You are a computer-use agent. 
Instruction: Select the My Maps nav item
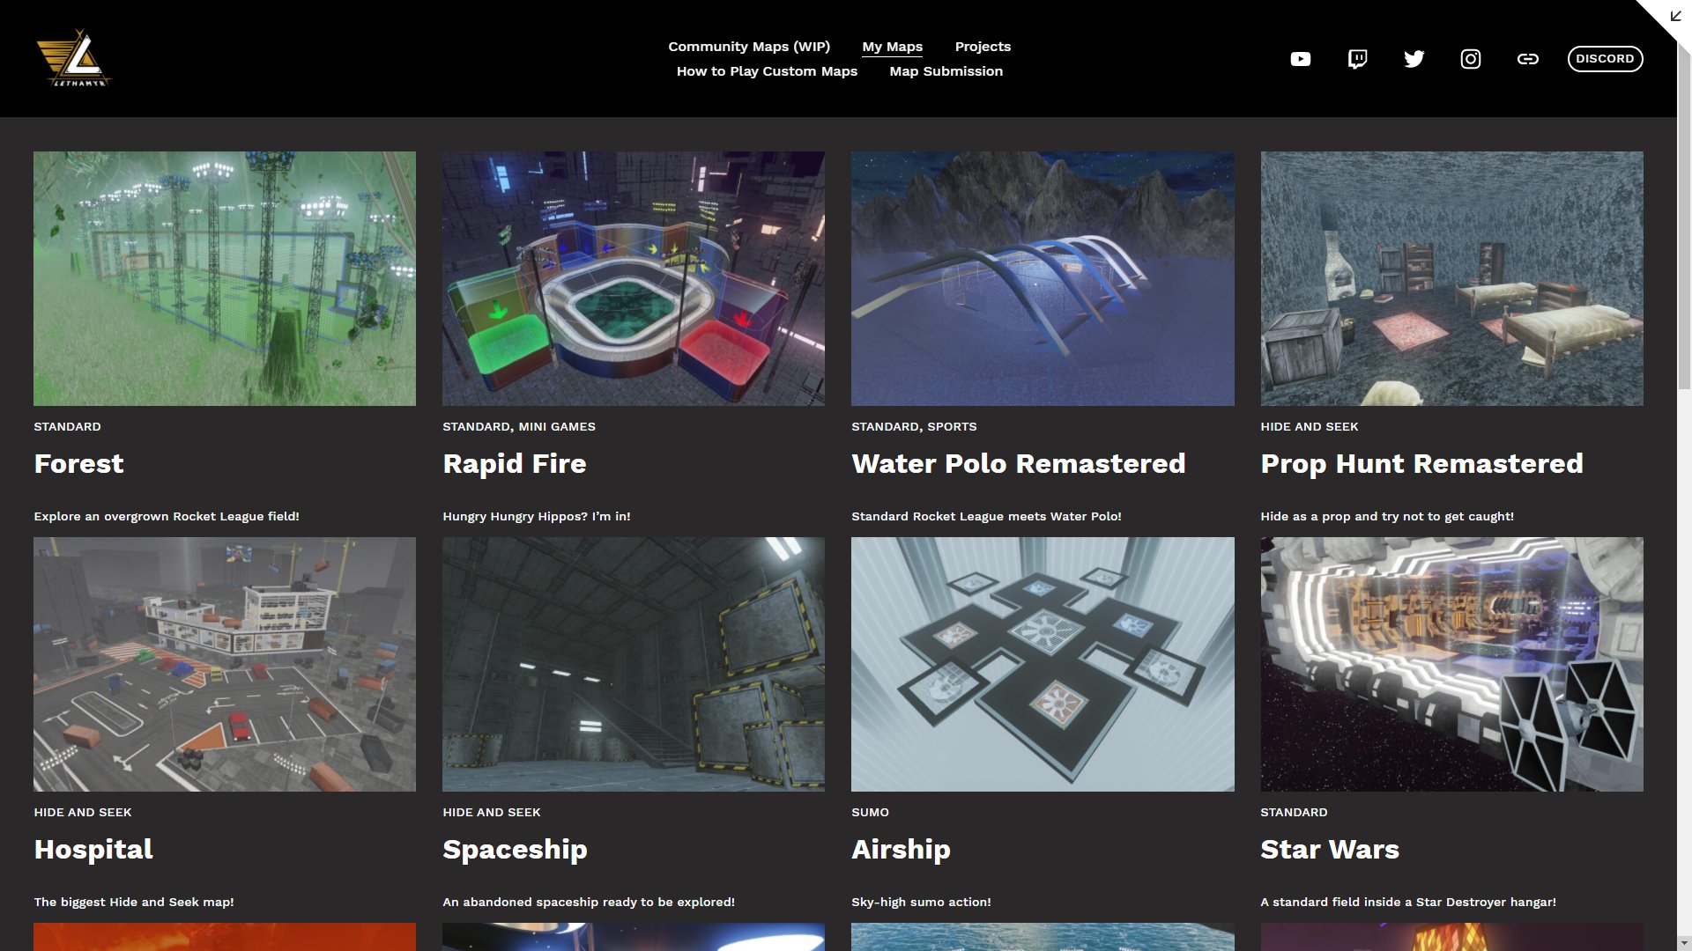click(892, 47)
